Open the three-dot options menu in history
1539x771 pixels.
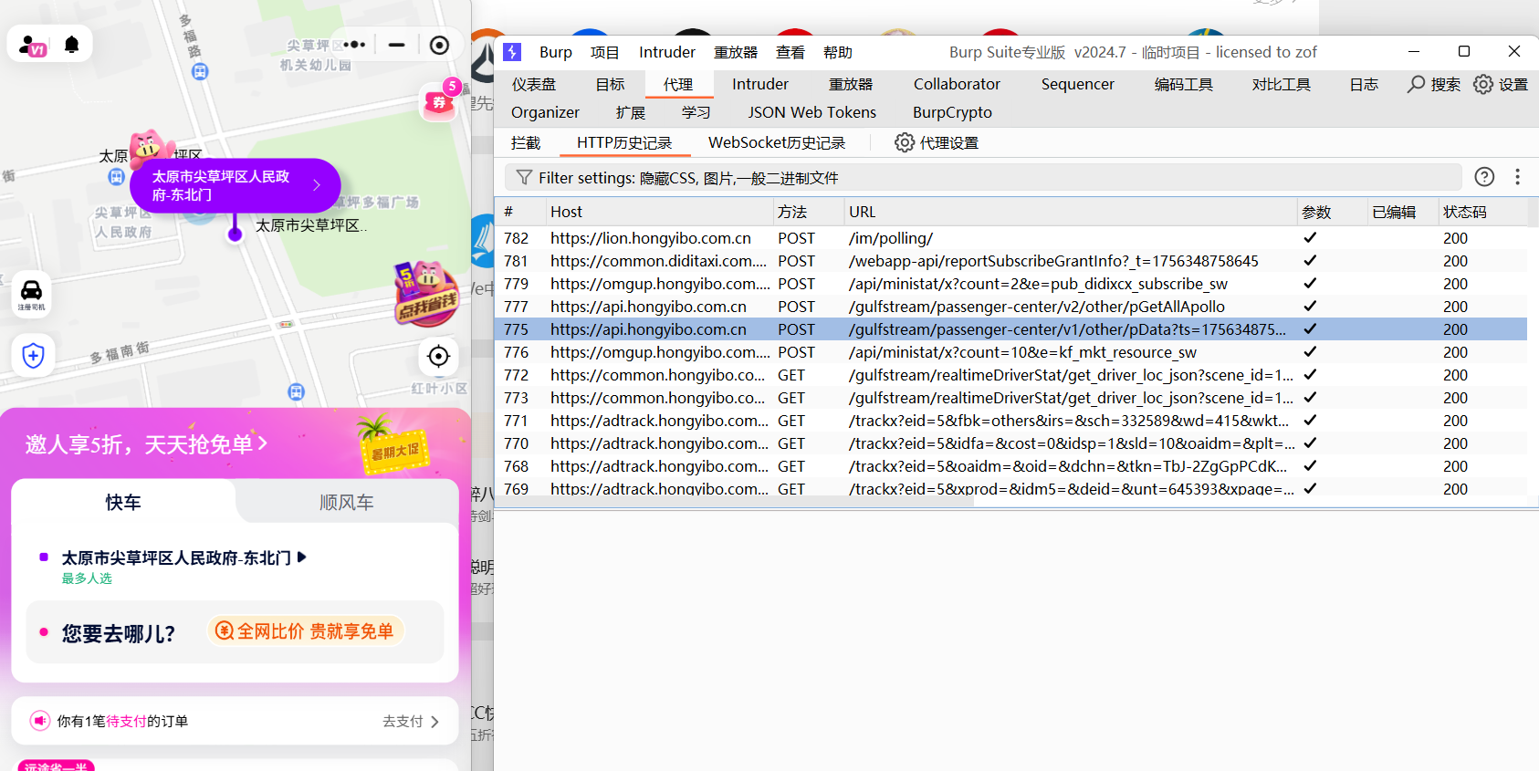click(1517, 177)
